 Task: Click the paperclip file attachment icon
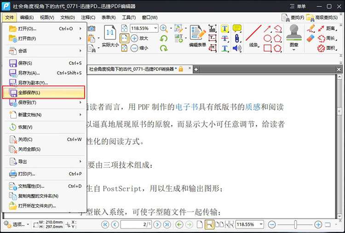coord(237,38)
